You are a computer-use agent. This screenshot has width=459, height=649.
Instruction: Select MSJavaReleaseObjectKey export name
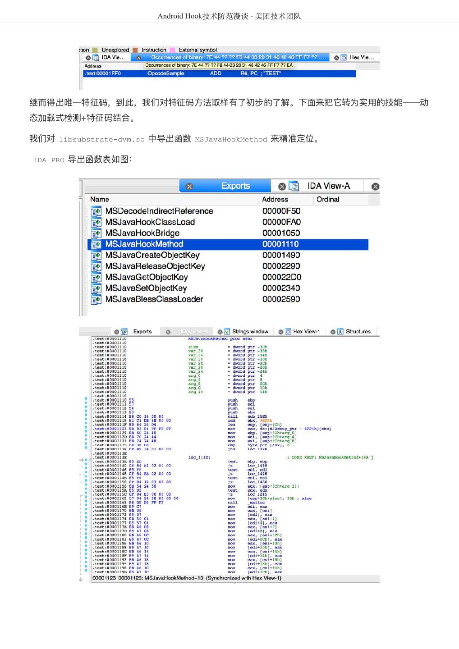155,266
